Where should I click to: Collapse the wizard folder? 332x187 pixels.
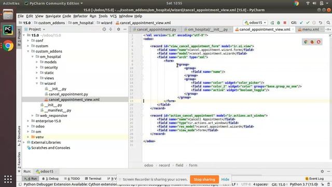coord(37,83)
